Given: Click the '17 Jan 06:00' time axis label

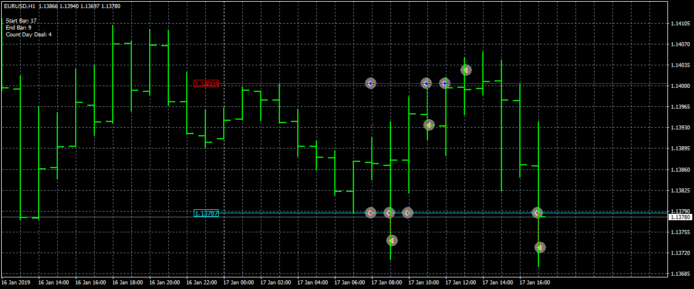Looking at the screenshot, I should pyautogui.click(x=350, y=283).
